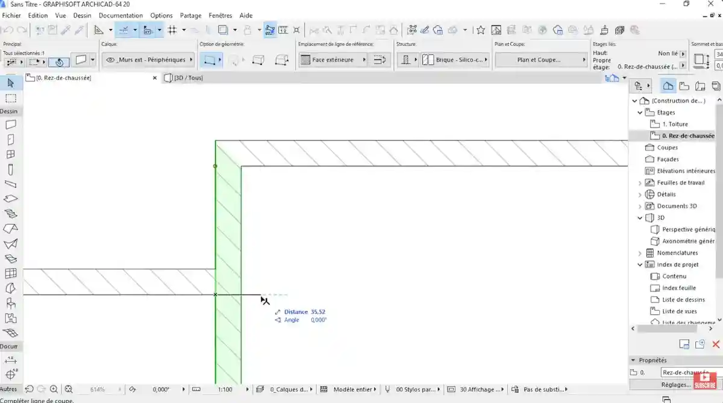
Task: Toggle the quick selection magnet icon
Action: tap(59, 61)
